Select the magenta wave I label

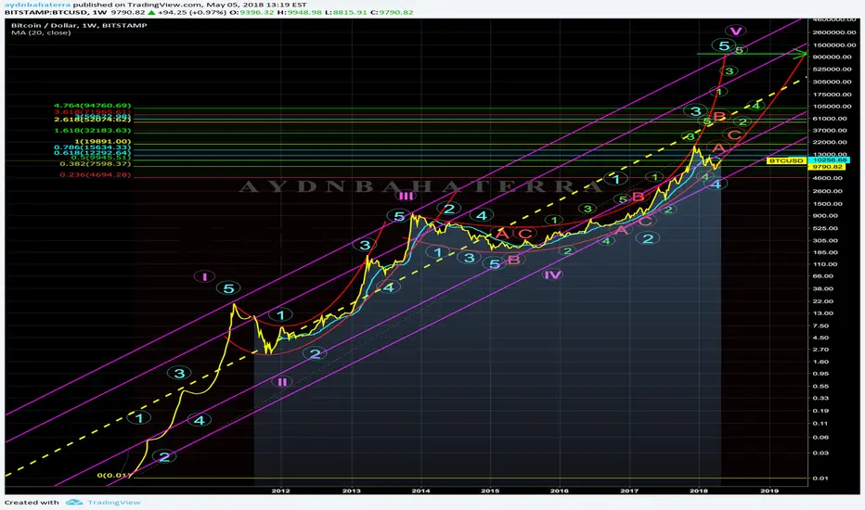[204, 276]
